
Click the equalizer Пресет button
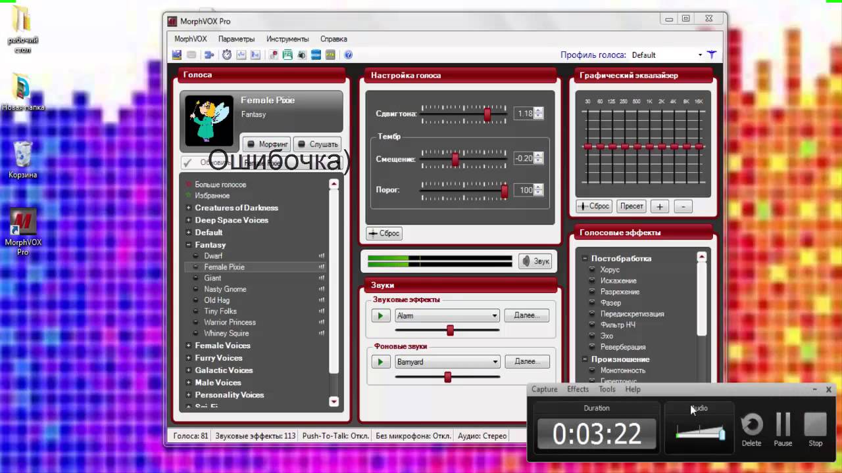point(631,206)
